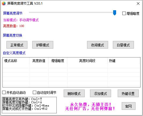Close the 屏幕亮度调节工具 window
The image size is (143, 116).
click(x=138, y=4)
